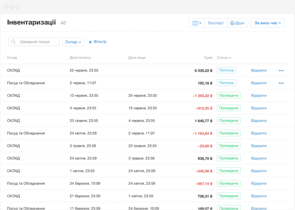Screen dimensions: 295x210
Task: Sort by Дата початку column header
Action: point(80,57)
